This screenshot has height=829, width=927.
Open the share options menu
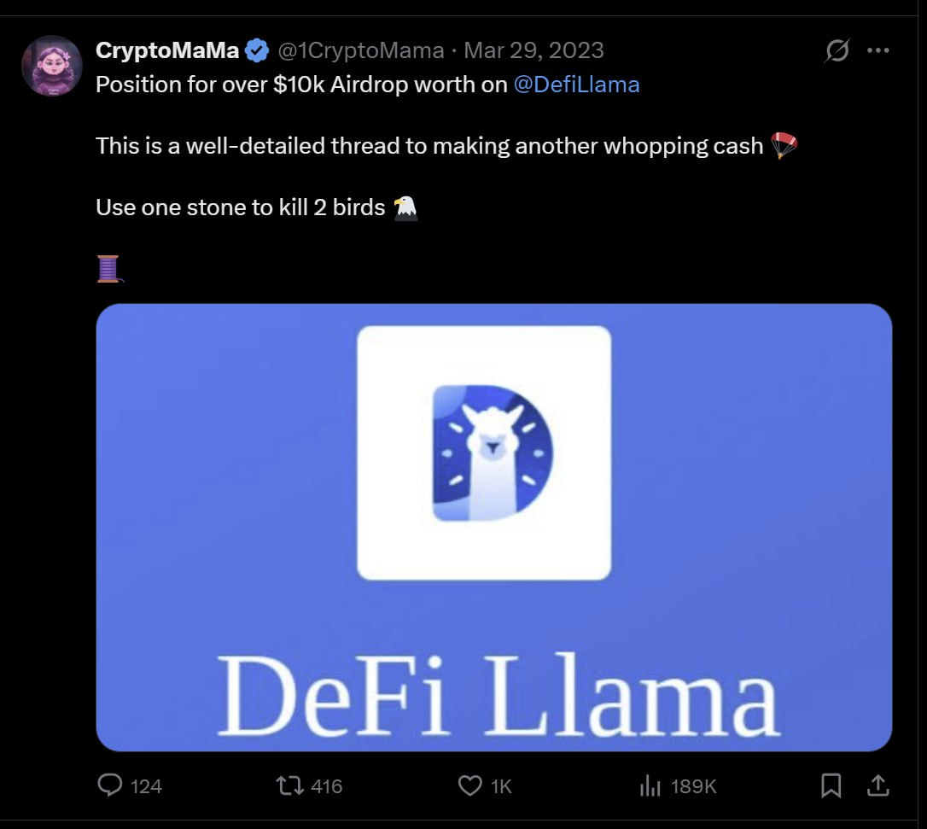[879, 785]
